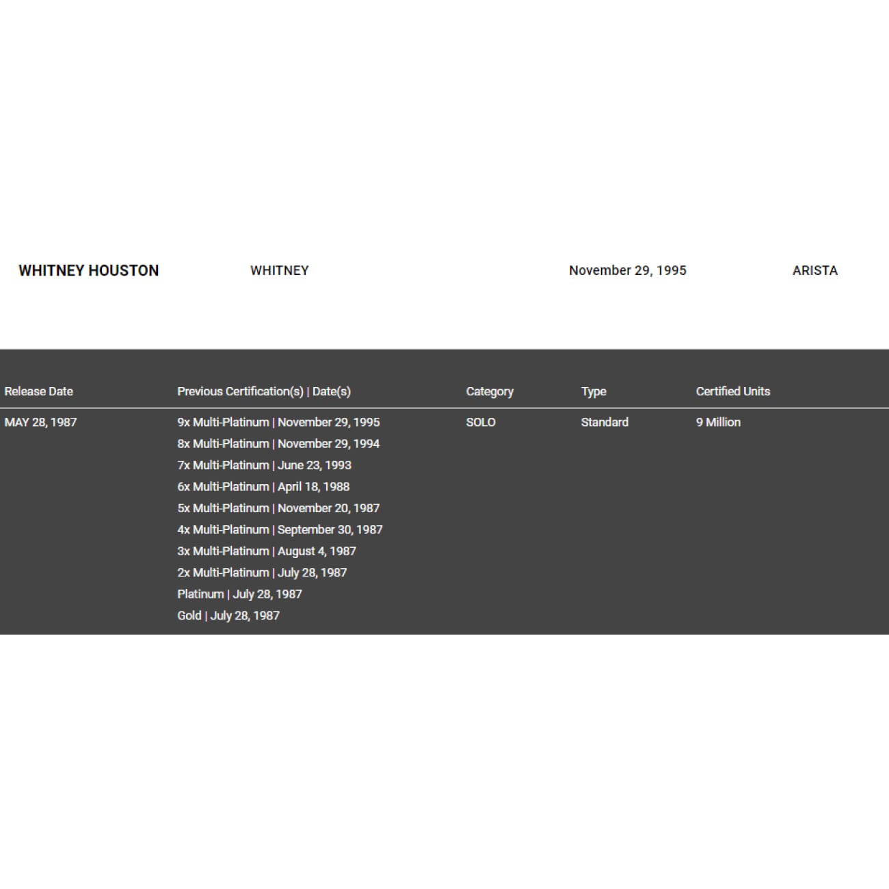Click Gold | July 28, 1987 entry

click(x=228, y=615)
